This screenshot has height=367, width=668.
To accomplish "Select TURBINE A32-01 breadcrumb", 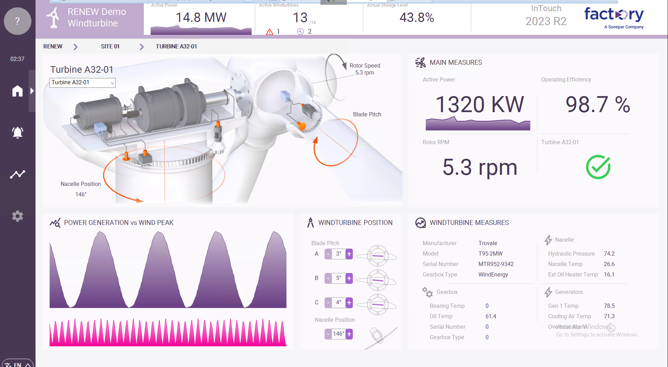I will (176, 46).
